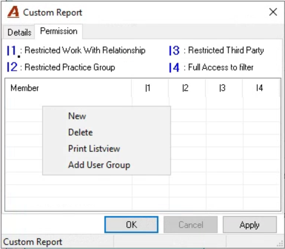This screenshot has height=249, width=285.
Task: Switch to the Details tab
Action: tap(19, 32)
